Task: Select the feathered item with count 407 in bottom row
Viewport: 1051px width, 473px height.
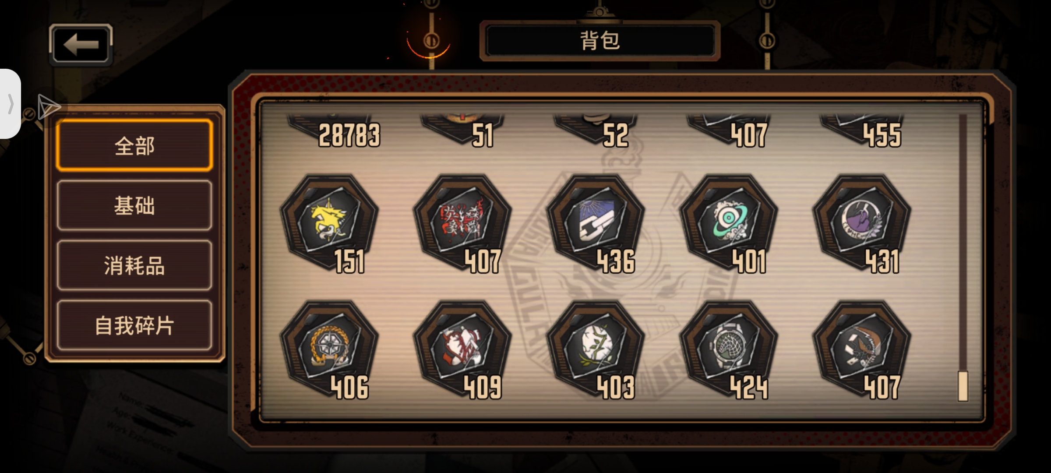Action: [862, 348]
